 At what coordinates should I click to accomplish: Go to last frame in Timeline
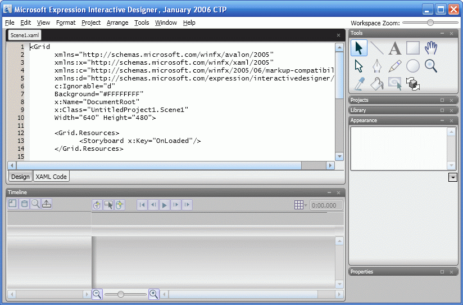(187, 205)
